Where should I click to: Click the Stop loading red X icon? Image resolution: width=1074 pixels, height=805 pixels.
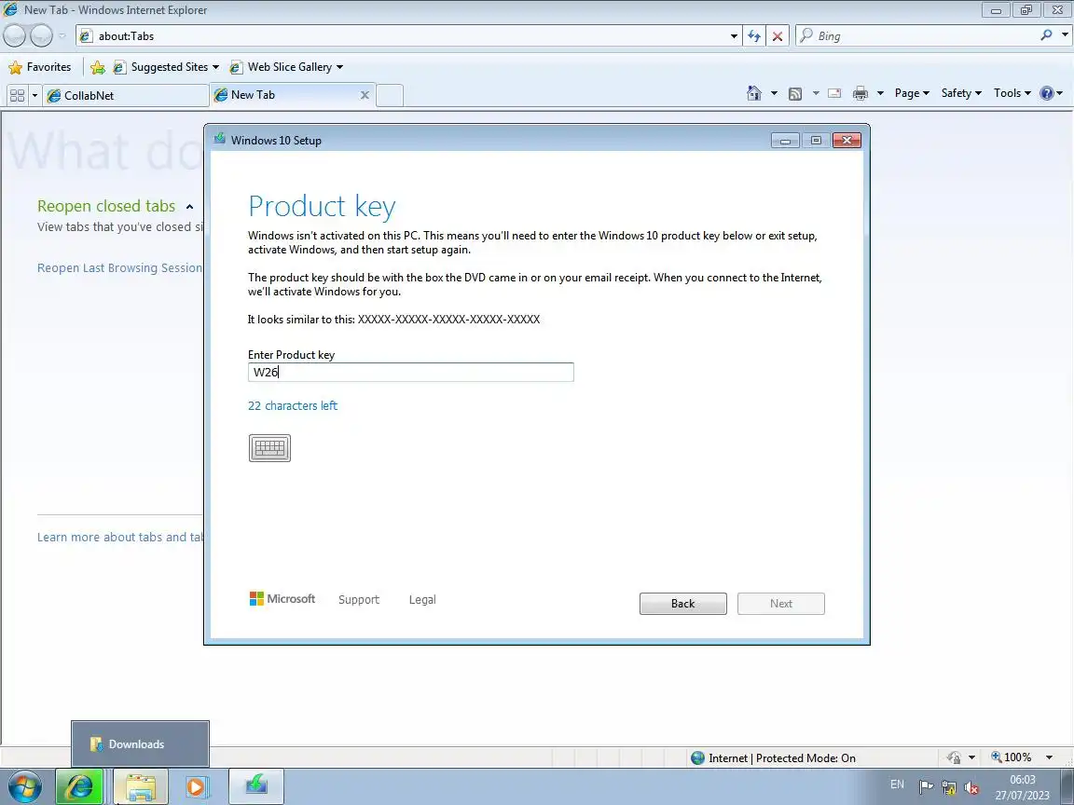pyautogui.click(x=778, y=36)
